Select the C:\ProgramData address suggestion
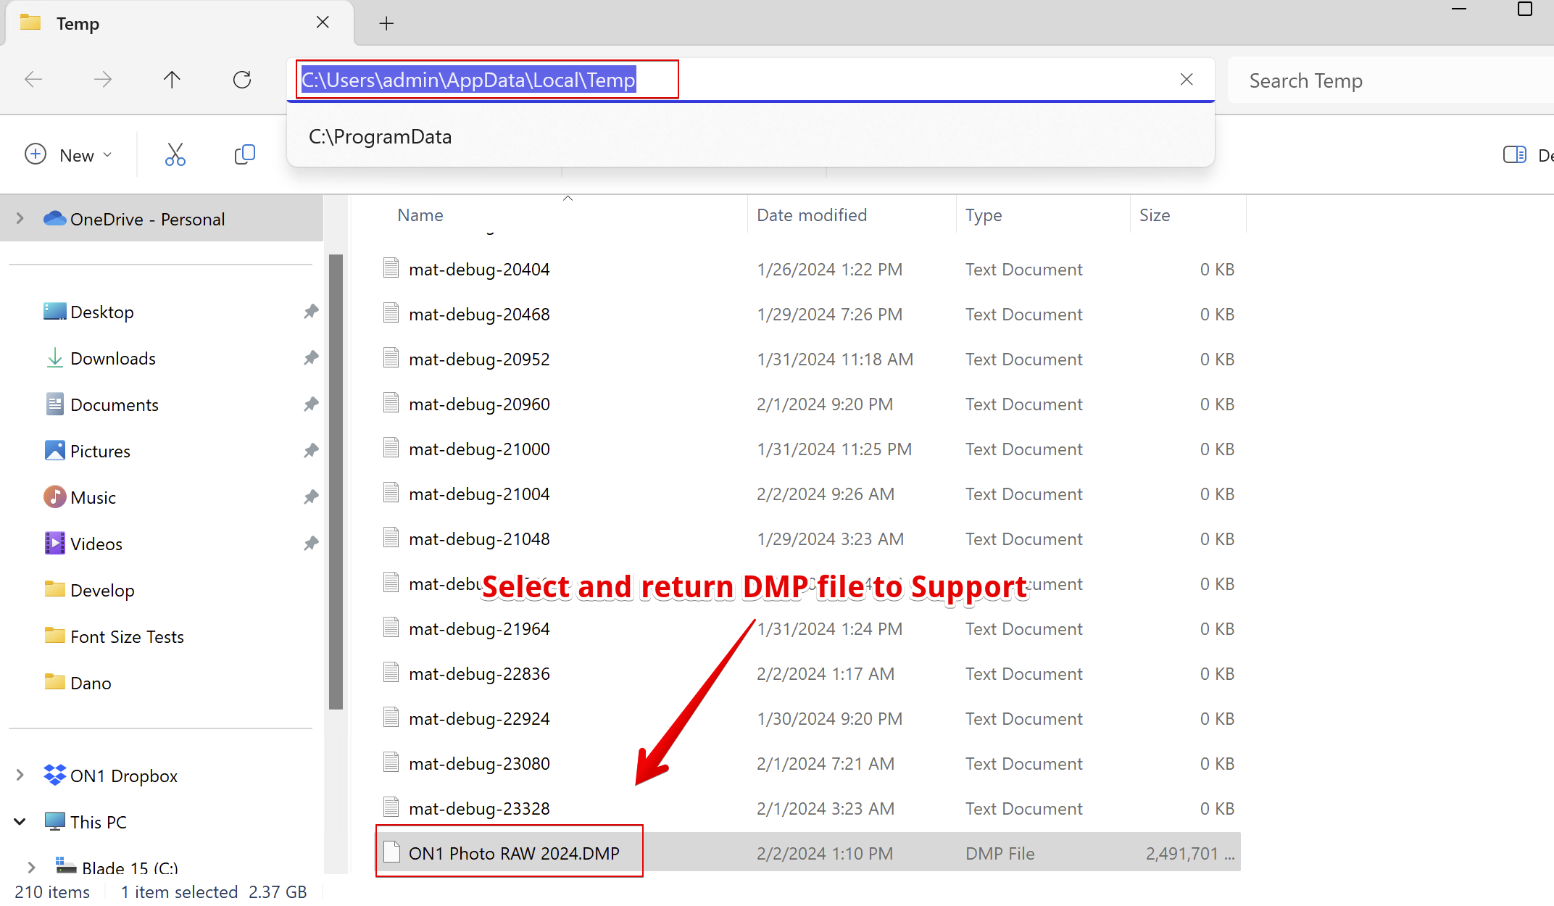Screen dimensions: 1554x906 coord(750,137)
